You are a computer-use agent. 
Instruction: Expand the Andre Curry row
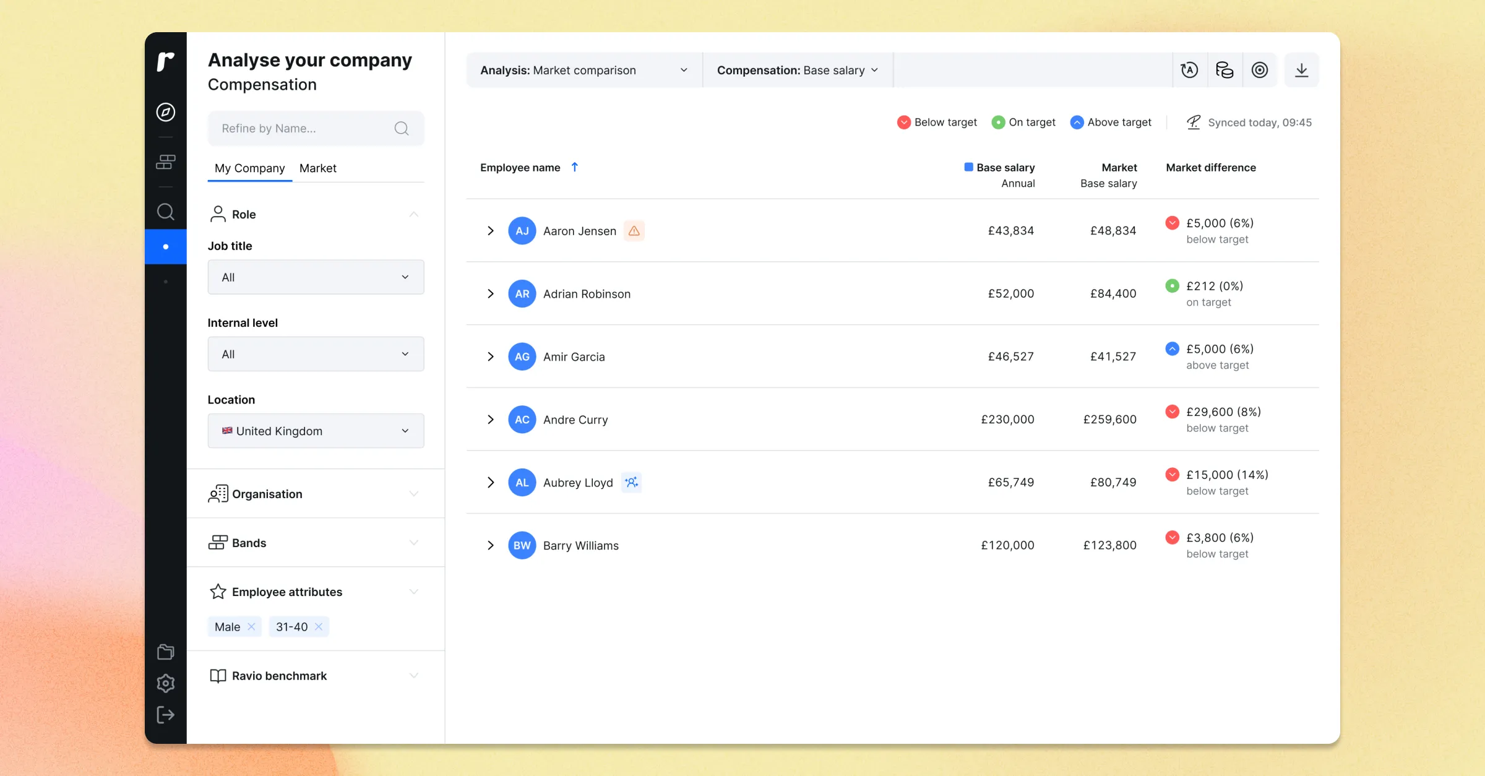(x=490, y=420)
